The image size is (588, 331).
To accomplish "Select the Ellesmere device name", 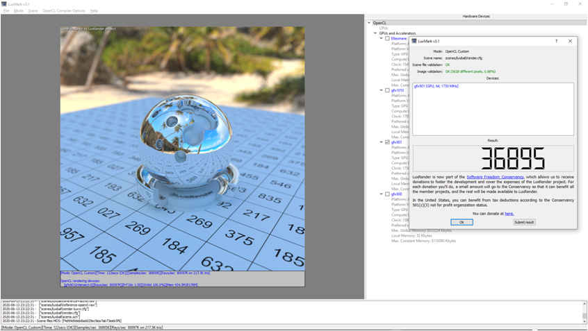I will click(399, 38).
